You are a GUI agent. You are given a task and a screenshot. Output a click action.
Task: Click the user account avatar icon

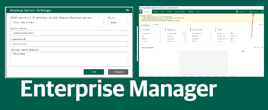(237, 12)
